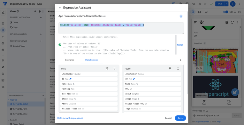
Task: Open the Share app add-user icon
Action: coord(194,4)
